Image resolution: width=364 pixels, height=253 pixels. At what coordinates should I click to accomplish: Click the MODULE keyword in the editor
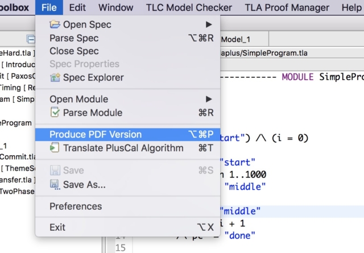point(297,77)
